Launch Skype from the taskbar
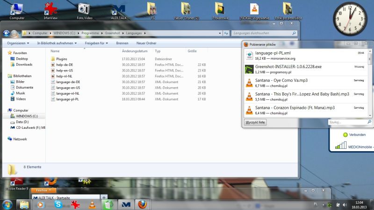This screenshot has height=210, width=374. 58,204
